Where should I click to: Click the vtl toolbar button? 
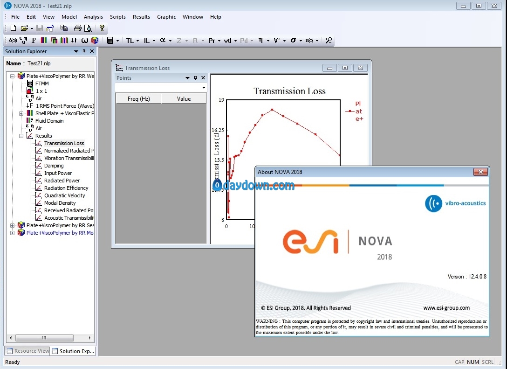(x=227, y=41)
